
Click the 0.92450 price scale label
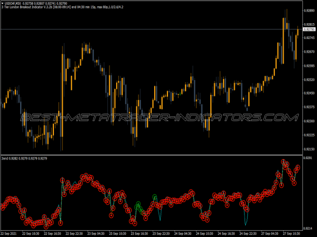309,93
